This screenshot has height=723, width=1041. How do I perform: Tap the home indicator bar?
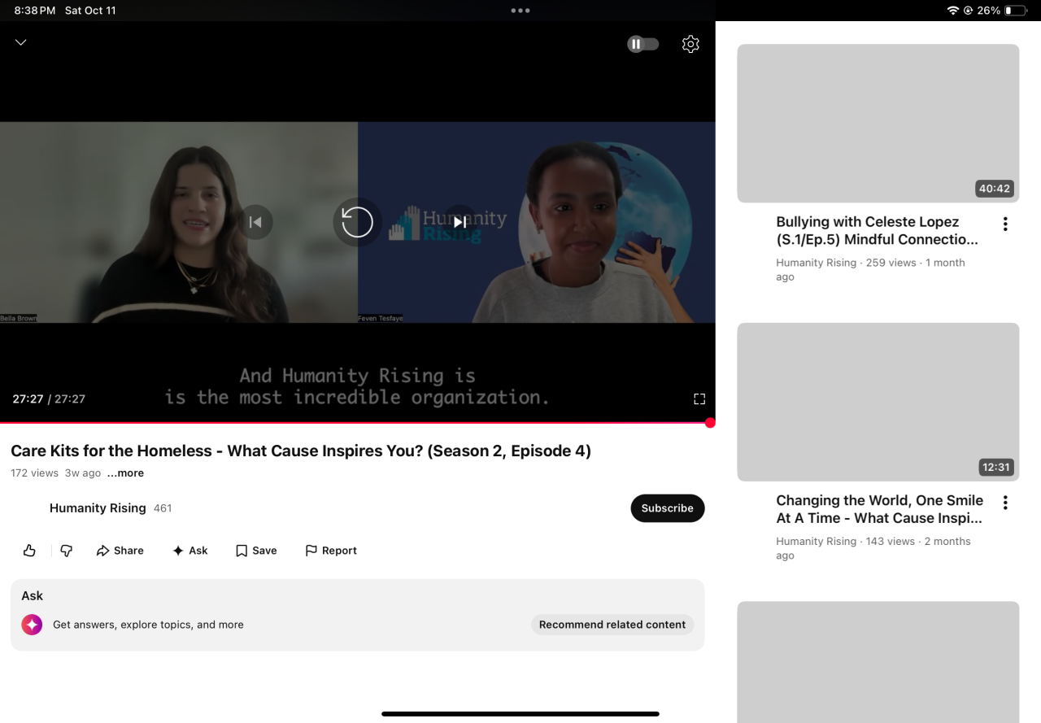pos(520,714)
